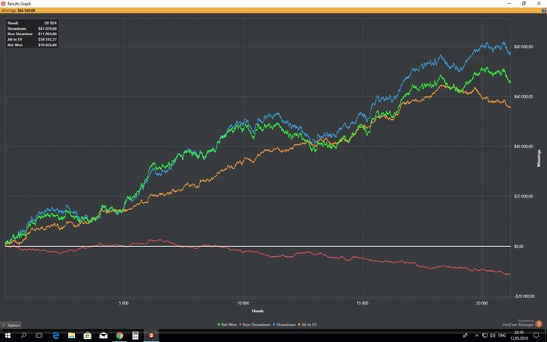
Task: Open People icon in system tray
Action: coord(465,336)
